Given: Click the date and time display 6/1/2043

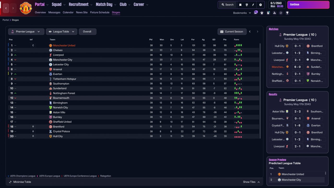Looking at the screenshot, I should [x=277, y=5].
